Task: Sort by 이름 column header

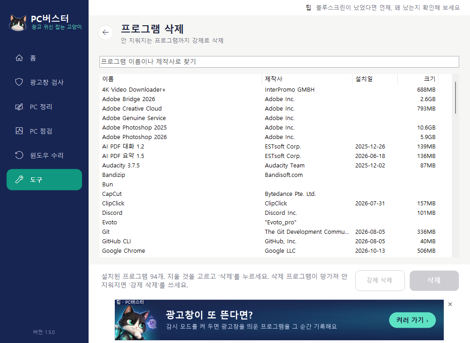Action: coord(180,79)
